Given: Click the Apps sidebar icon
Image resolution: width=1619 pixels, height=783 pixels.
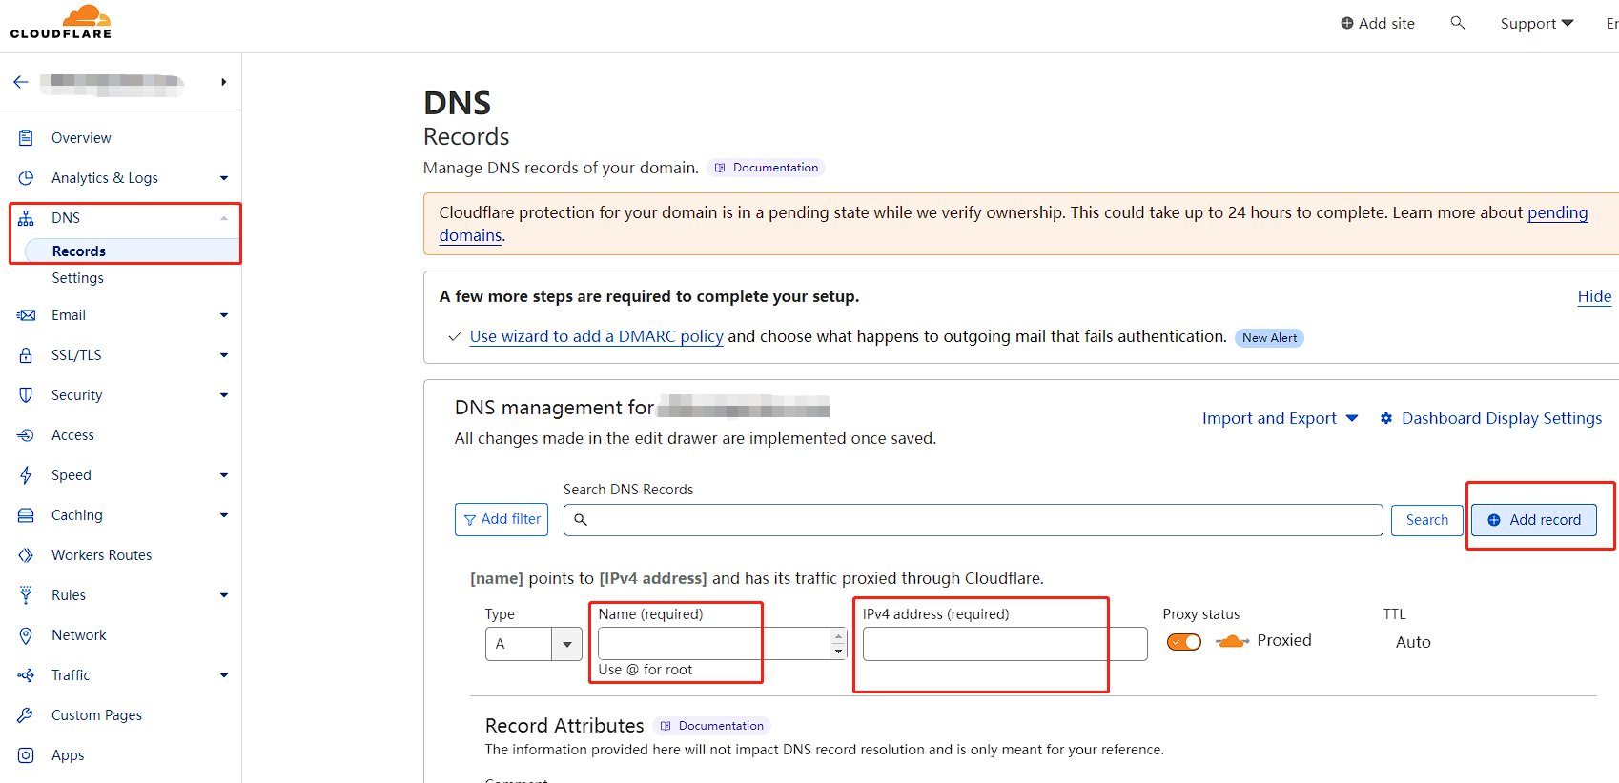Looking at the screenshot, I should point(26,755).
